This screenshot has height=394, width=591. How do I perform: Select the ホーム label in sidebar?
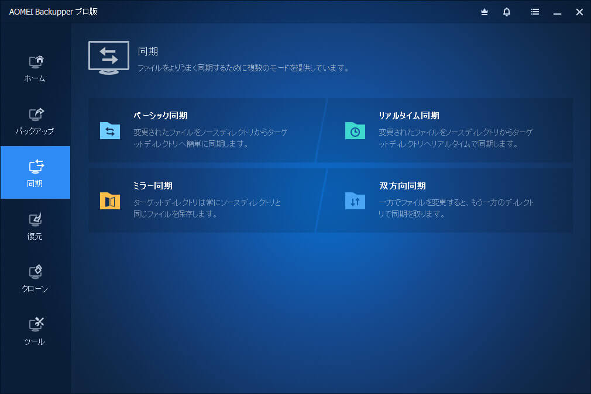[35, 78]
